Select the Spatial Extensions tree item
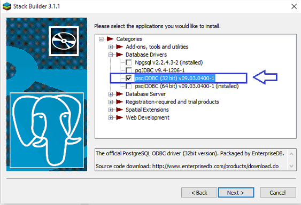 tap(147, 109)
